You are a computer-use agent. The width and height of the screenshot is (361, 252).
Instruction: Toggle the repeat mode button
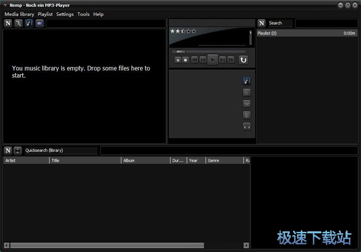pyautogui.click(x=244, y=60)
